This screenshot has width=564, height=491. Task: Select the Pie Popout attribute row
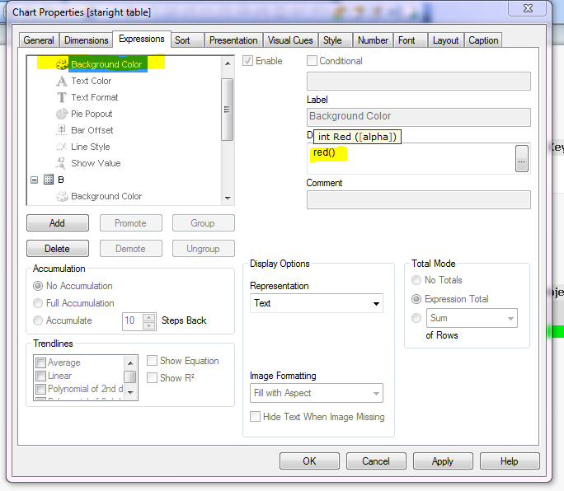click(x=92, y=114)
